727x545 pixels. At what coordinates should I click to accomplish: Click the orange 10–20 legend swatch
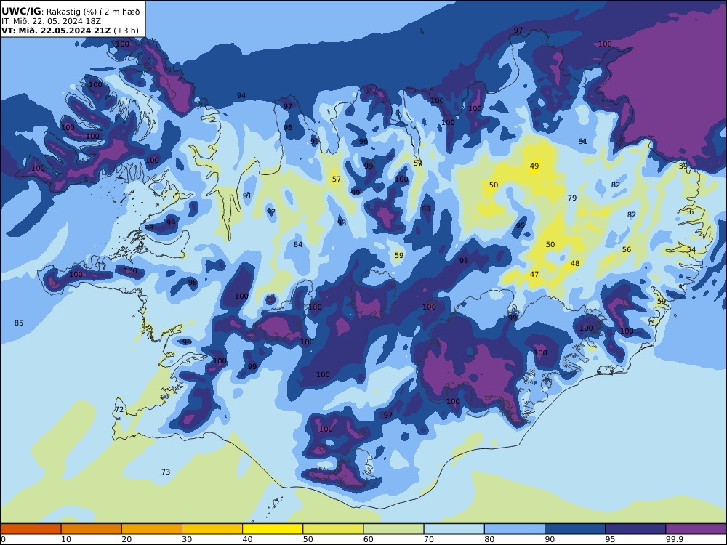[x=92, y=529]
